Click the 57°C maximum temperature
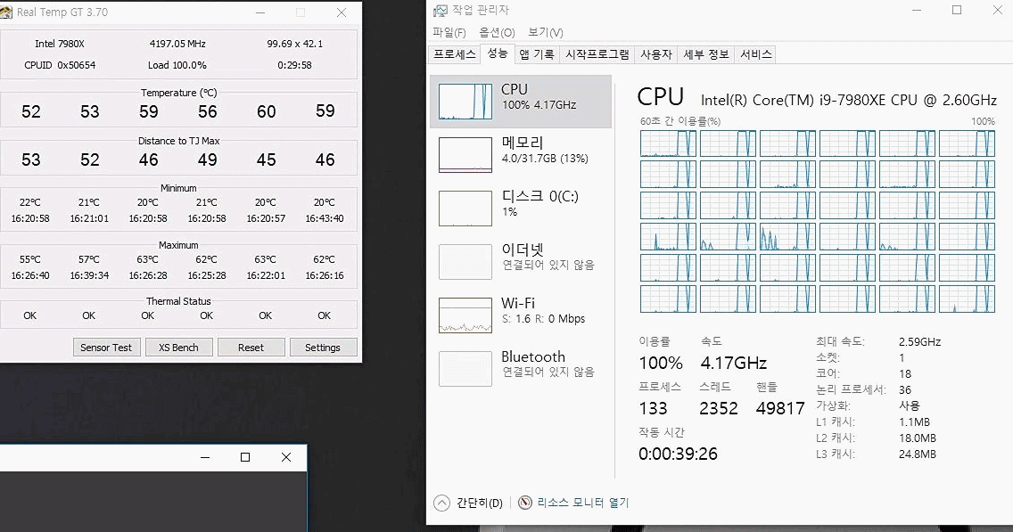Image resolution: width=1013 pixels, height=532 pixels. pos(88,259)
